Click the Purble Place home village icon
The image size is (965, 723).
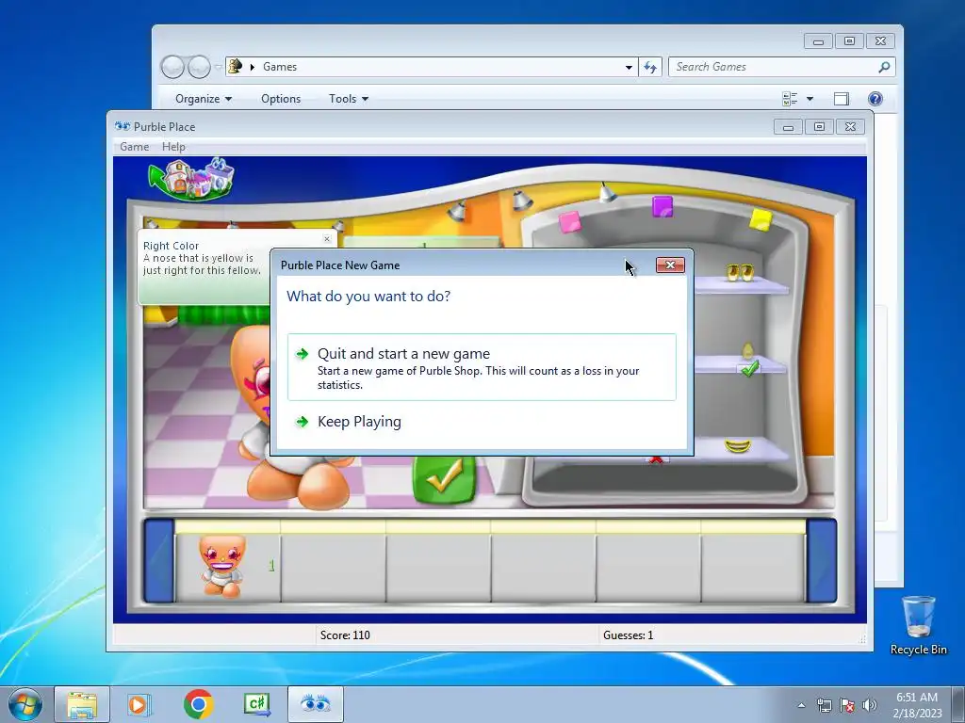(x=192, y=180)
